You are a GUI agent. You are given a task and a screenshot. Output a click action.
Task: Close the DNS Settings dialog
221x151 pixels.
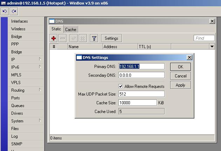(x=189, y=58)
